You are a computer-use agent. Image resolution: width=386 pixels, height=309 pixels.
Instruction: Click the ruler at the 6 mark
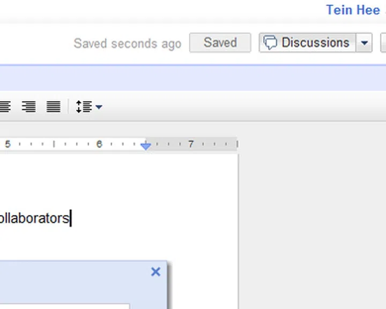[x=99, y=144]
